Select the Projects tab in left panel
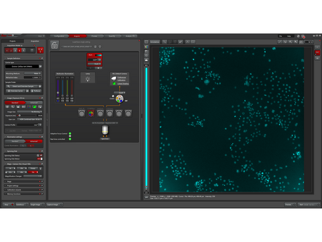The width and height of the screenshot is (322, 242). (13, 41)
